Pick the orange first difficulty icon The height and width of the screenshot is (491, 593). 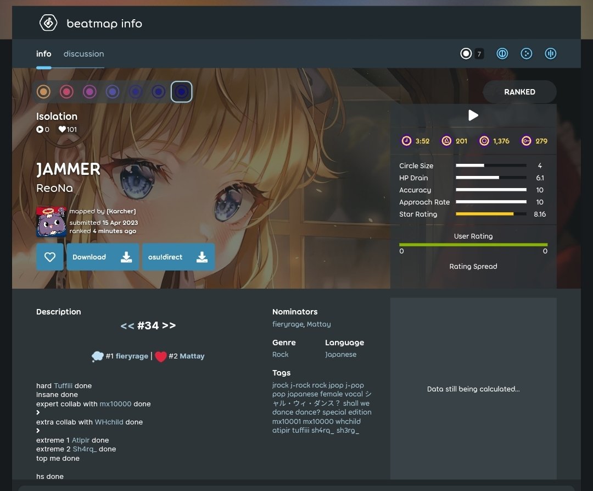pos(43,92)
